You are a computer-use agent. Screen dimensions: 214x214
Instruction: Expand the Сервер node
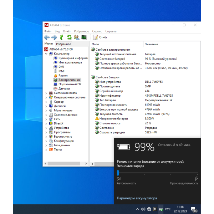tap(46, 102)
